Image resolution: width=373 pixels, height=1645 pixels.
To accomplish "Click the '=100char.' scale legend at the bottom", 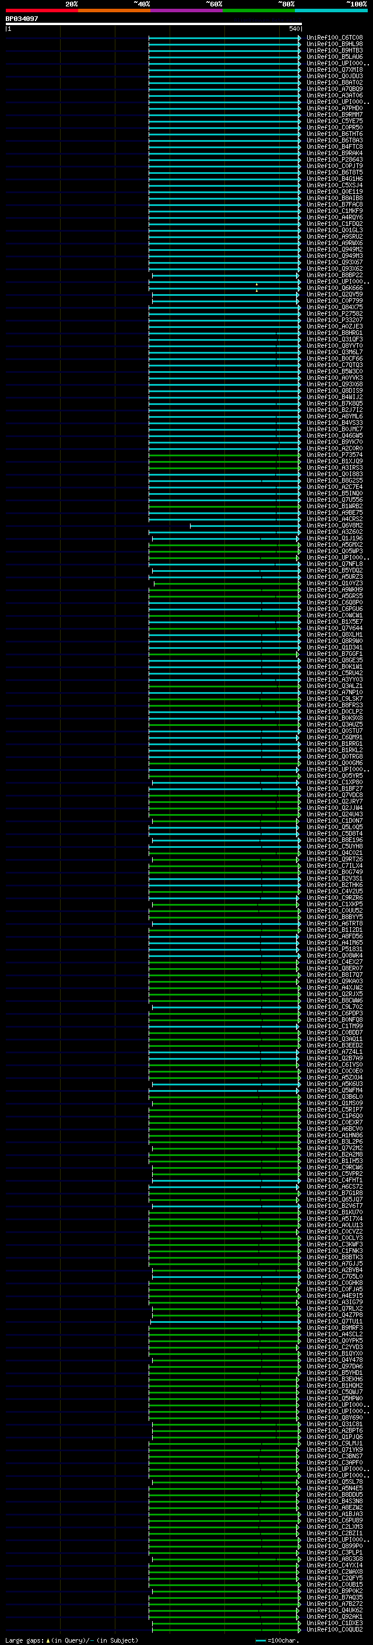I will tap(283, 1640).
